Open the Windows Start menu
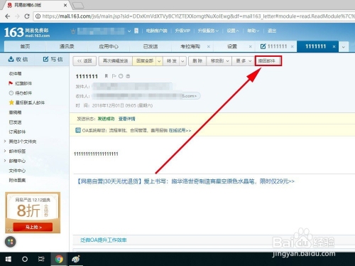 click(9, 259)
